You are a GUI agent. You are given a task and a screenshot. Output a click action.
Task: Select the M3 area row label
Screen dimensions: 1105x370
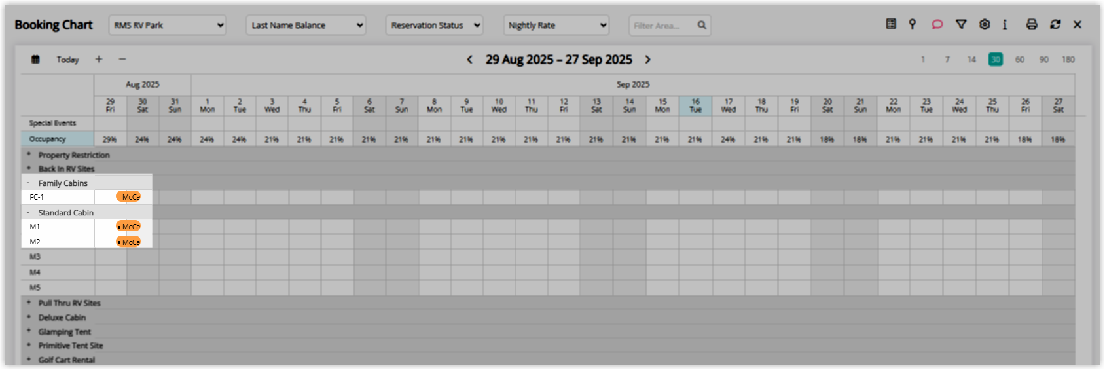click(x=58, y=257)
